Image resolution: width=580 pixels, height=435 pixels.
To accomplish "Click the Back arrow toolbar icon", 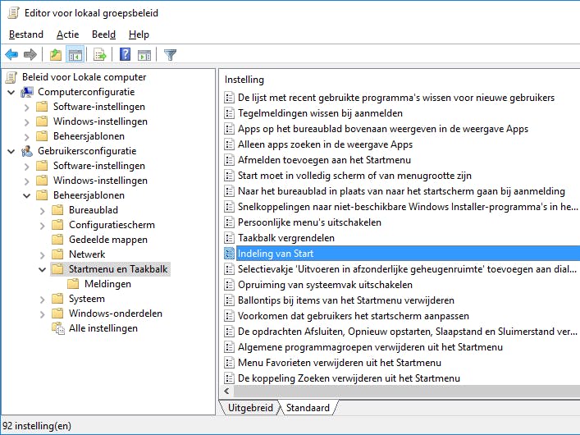I will (x=11, y=55).
